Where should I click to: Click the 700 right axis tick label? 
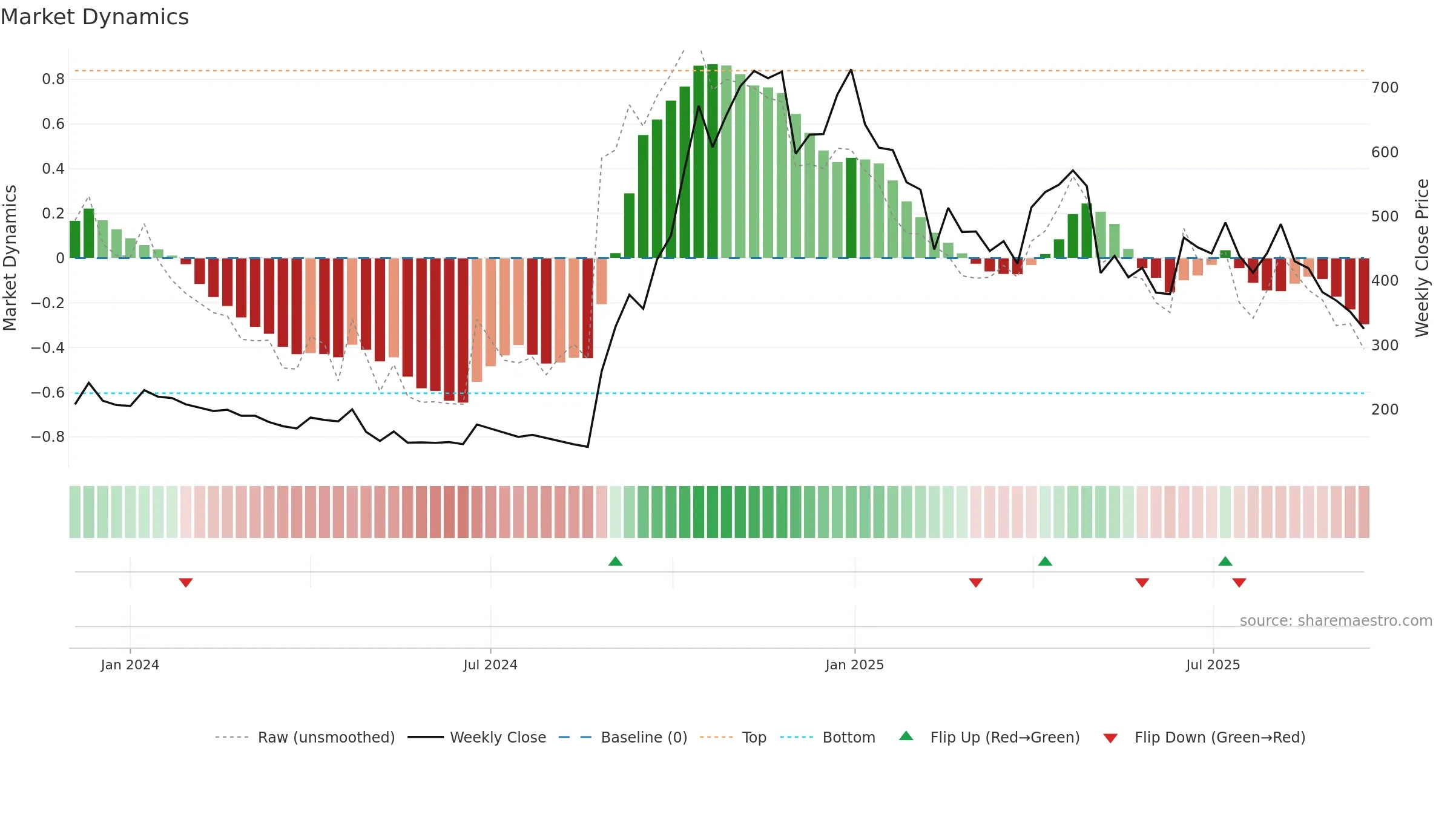click(x=1385, y=88)
